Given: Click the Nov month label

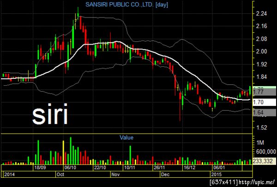Looking at the screenshot, I should (x=115, y=175).
